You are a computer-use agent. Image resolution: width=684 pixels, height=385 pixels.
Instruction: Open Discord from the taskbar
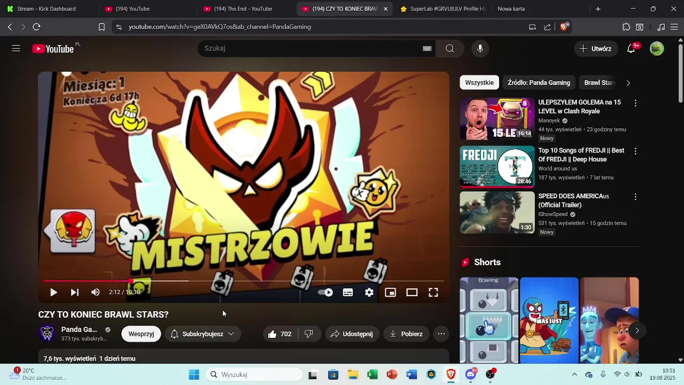pos(471,375)
